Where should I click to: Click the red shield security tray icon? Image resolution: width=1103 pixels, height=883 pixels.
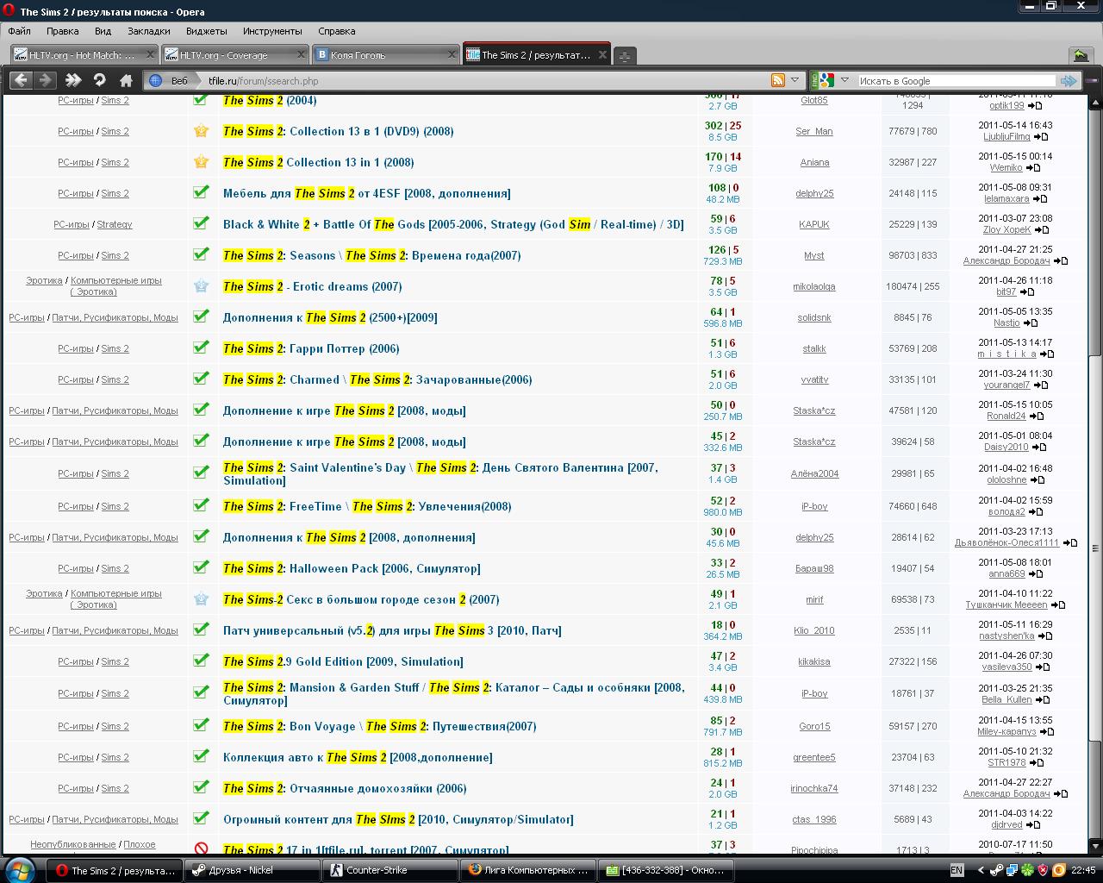tap(1043, 870)
